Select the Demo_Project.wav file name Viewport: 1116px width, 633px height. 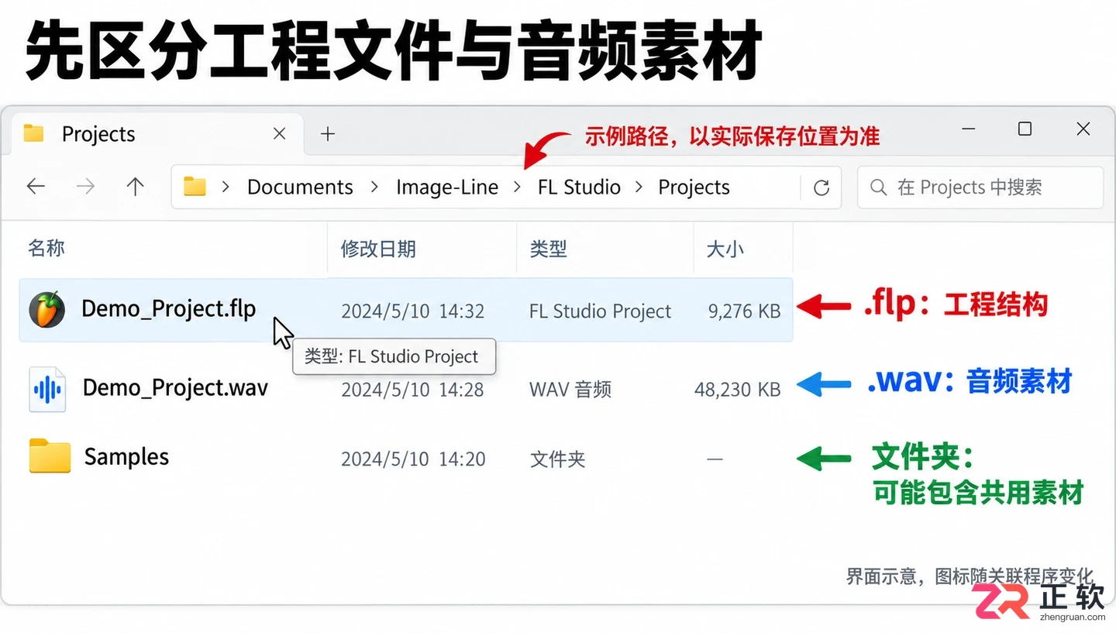(175, 387)
